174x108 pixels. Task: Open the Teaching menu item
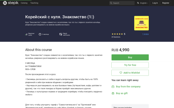tap(34, 3)
